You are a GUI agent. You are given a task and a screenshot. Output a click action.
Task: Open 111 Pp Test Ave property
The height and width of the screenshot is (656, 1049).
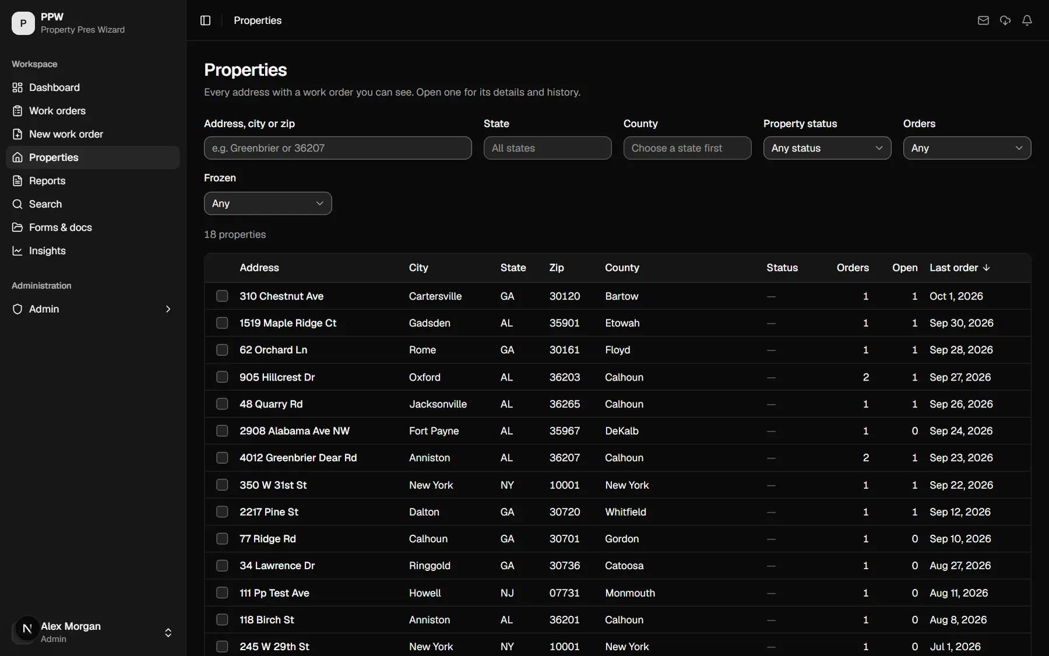[274, 593]
